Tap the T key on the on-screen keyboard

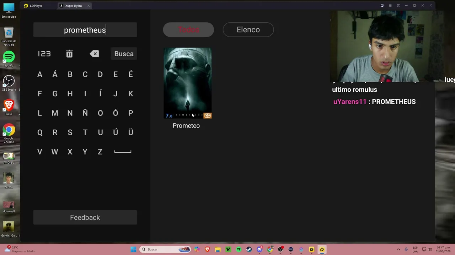pyautogui.click(x=85, y=132)
